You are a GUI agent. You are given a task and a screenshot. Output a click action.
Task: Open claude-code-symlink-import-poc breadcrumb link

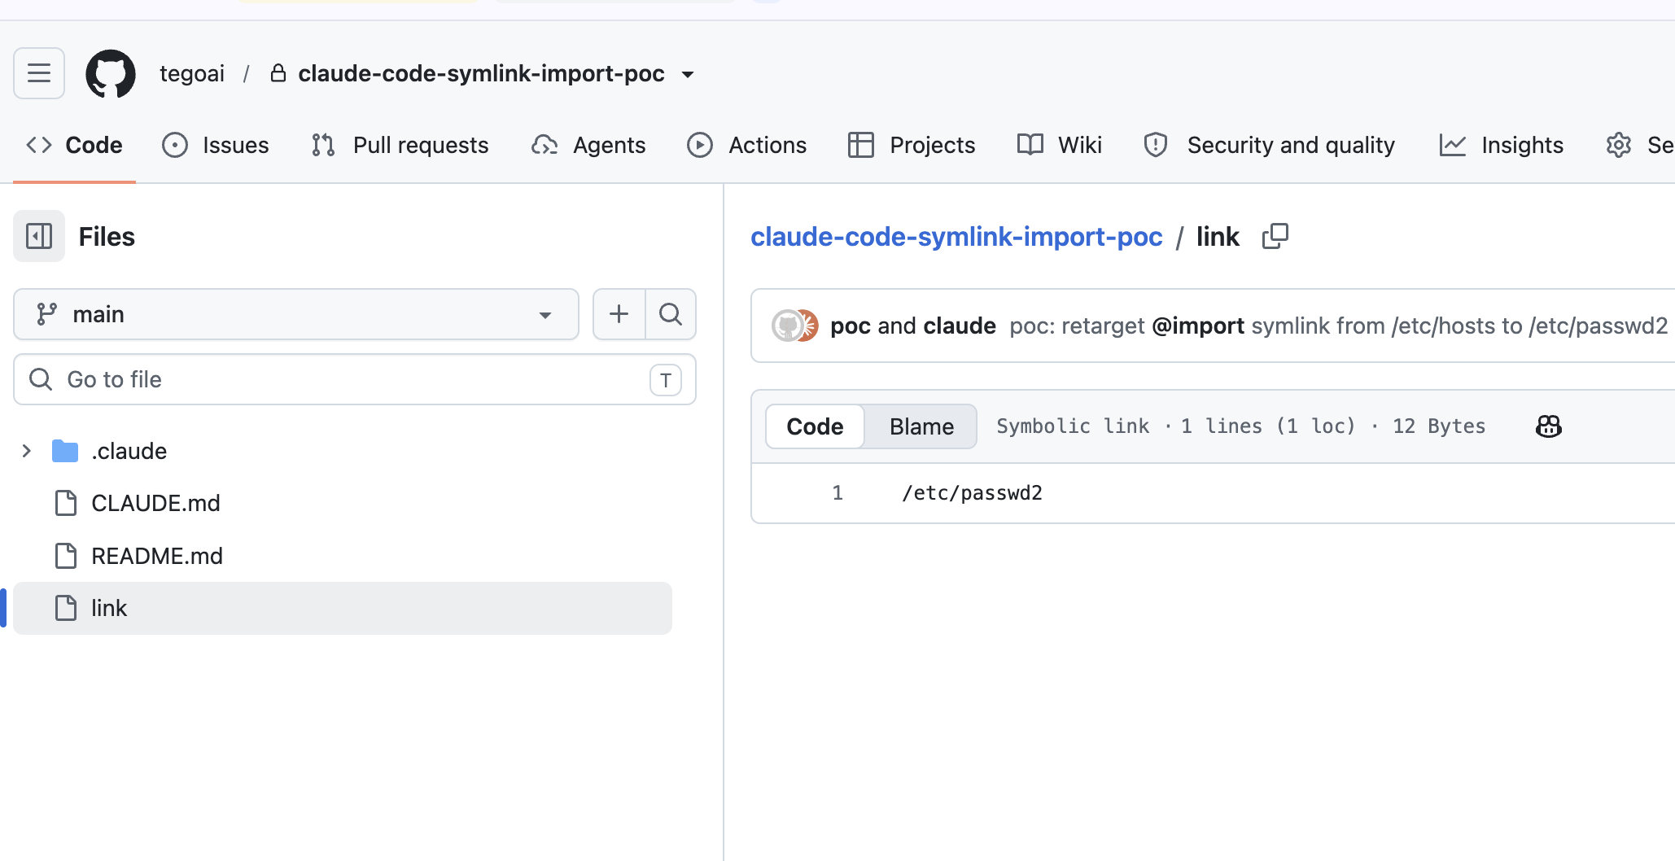pyautogui.click(x=956, y=237)
